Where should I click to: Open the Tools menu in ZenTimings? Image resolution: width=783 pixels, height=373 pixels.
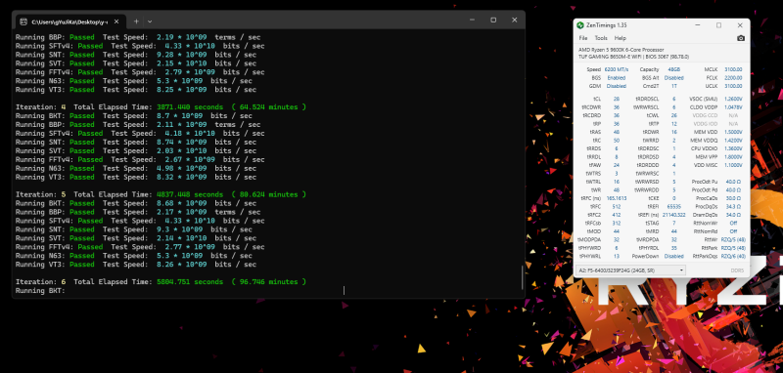point(601,38)
